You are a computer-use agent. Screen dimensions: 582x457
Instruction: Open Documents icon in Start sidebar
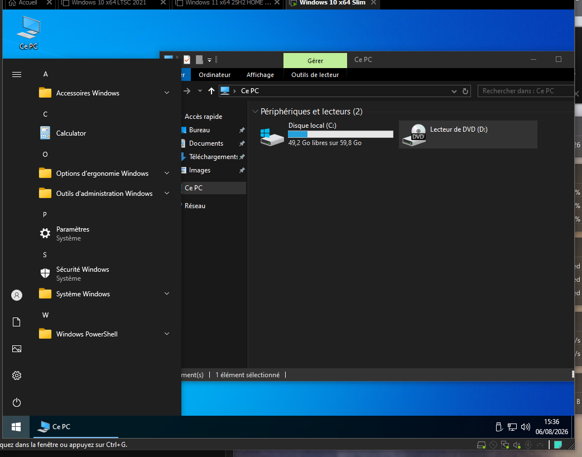(17, 322)
